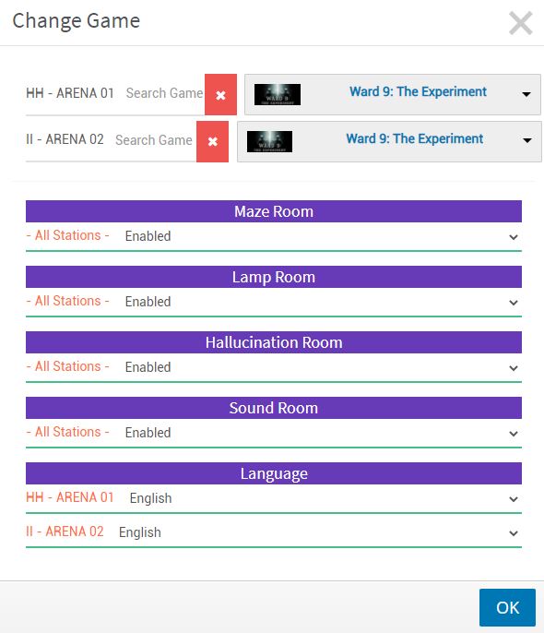Image resolution: width=544 pixels, height=633 pixels.
Task: Click Ward 9: The Experiment title for ARENA 02
Action: click(414, 138)
